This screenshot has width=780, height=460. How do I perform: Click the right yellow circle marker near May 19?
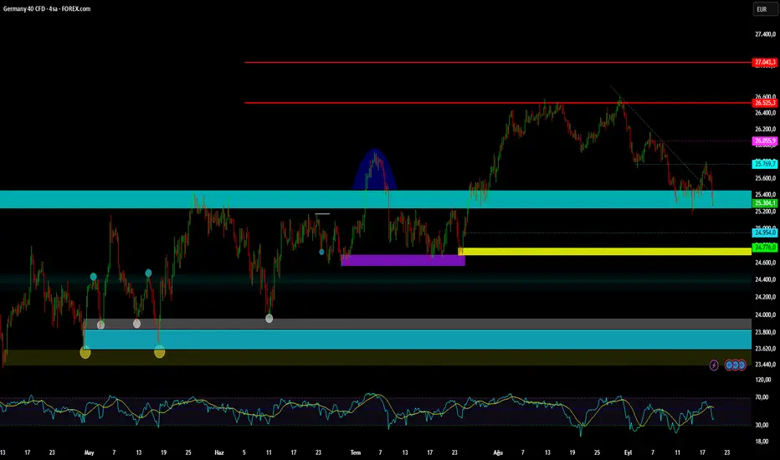point(159,353)
